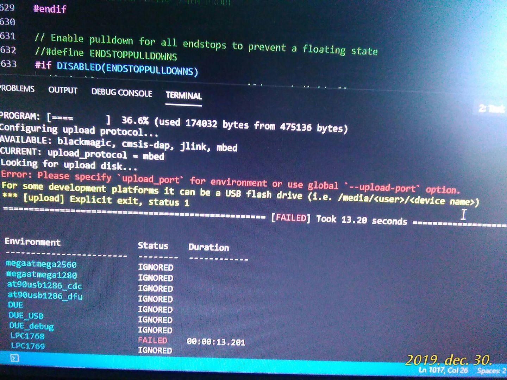Click line number 633 in the gutter
The width and height of the screenshot is (507, 380).
tap(8, 64)
